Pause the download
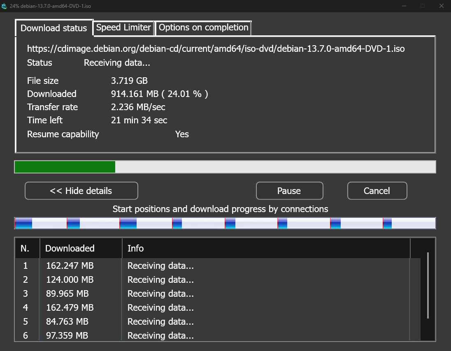451x351 pixels. (x=289, y=191)
